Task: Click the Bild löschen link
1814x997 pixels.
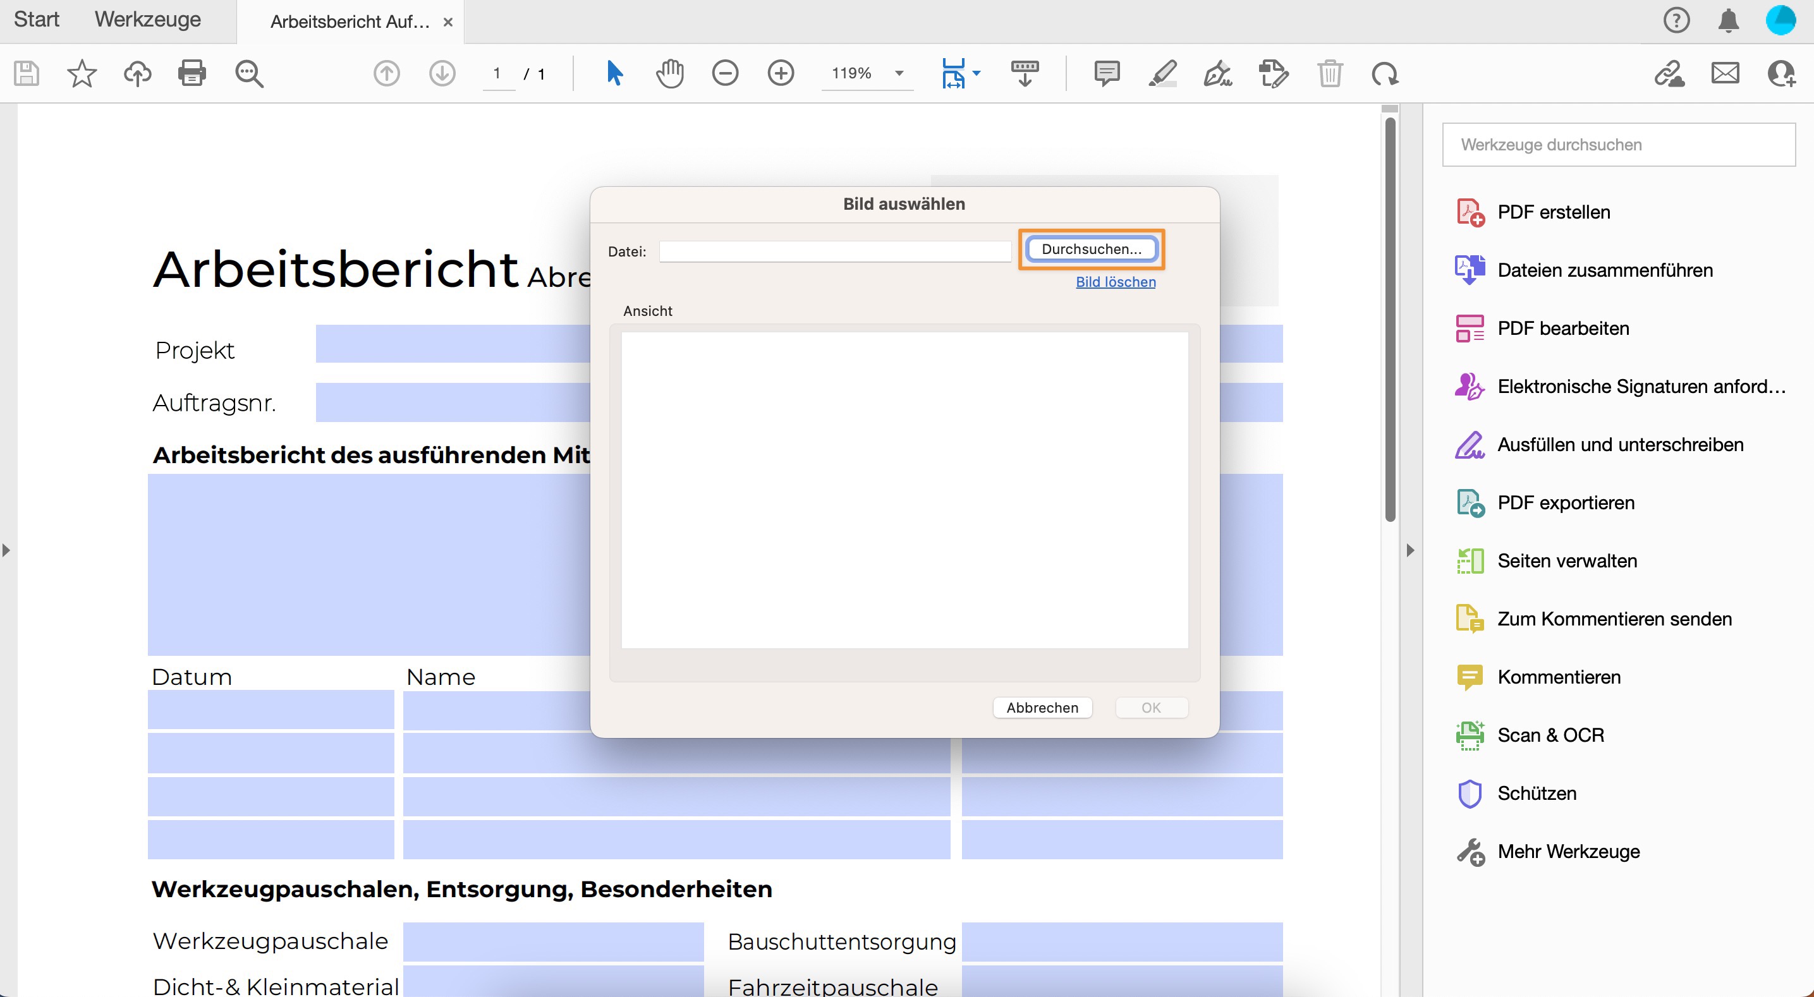Action: (1115, 282)
